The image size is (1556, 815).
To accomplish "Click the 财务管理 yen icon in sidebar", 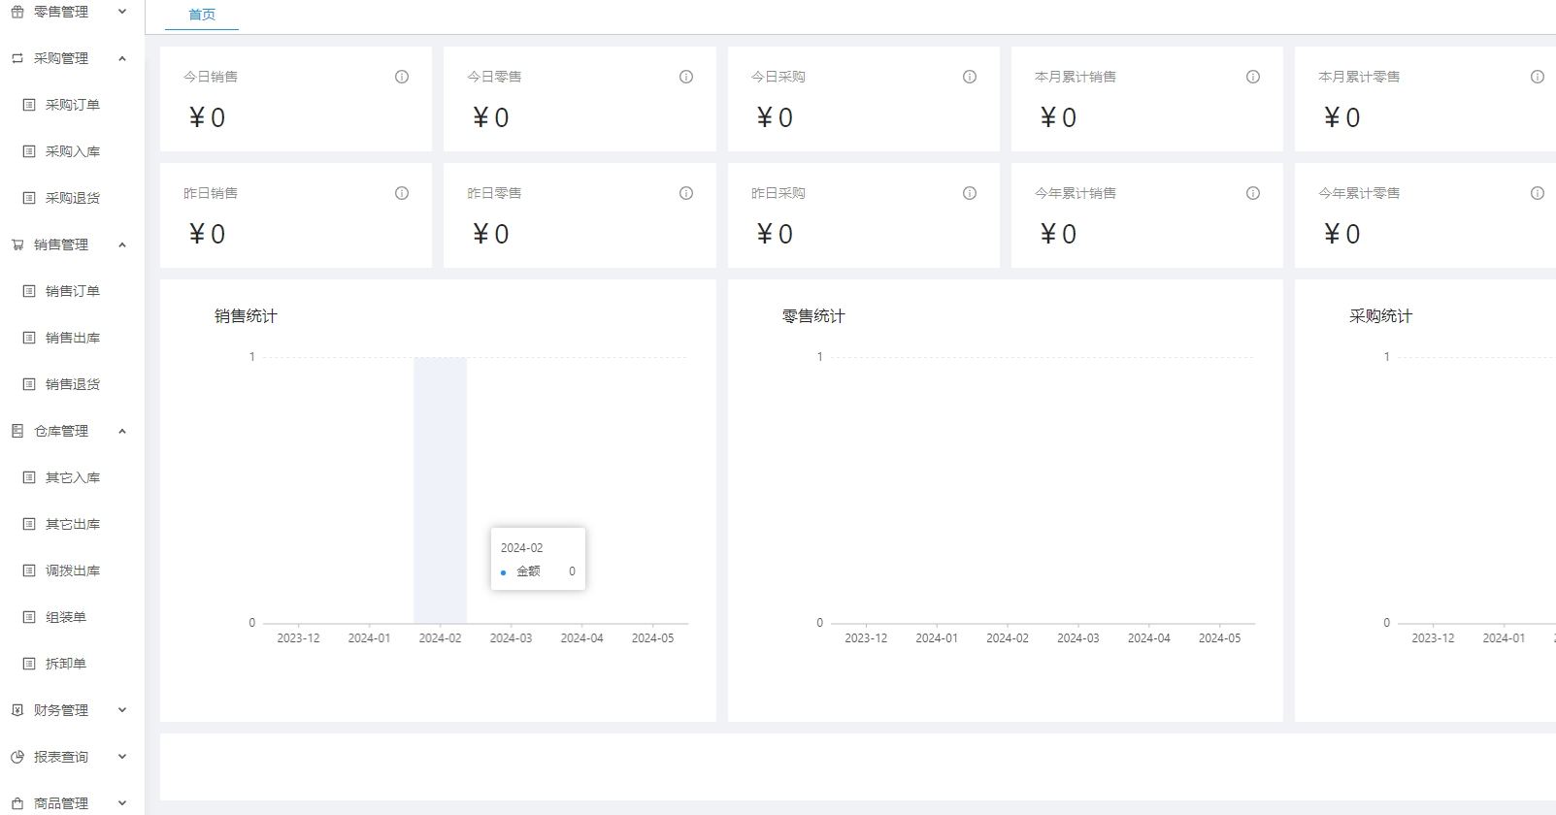I will [17, 710].
